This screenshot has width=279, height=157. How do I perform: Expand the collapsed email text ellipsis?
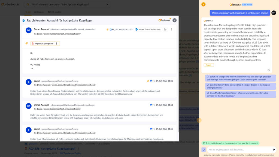pos(32,68)
